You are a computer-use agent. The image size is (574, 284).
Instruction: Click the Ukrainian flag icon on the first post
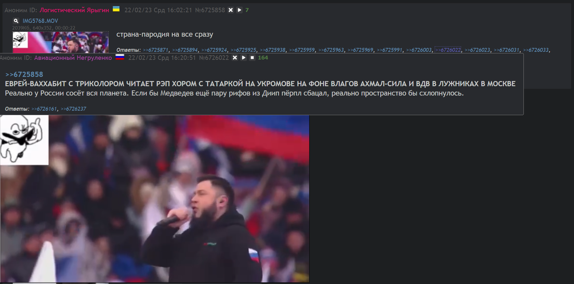pyautogui.click(x=116, y=9)
